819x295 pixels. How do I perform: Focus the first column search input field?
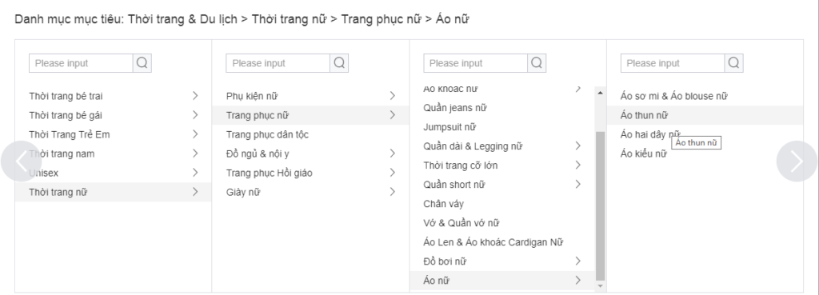coord(81,63)
